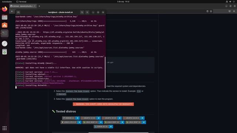Click the terminal vertical scrollbar
Image resolution: width=237 pixels, height=133 pixels.
pyautogui.click(x=105, y=72)
